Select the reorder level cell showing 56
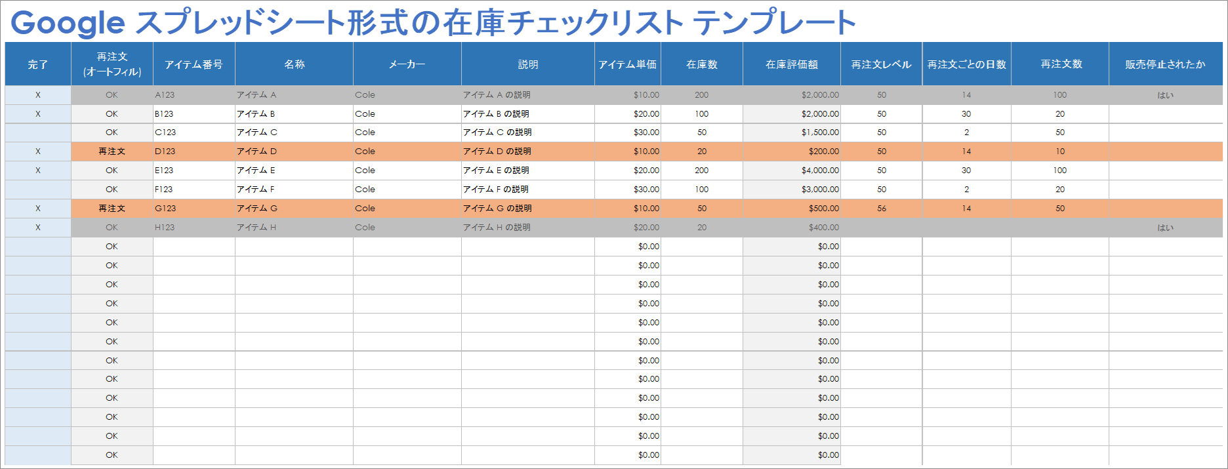This screenshot has height=469, width=1228. pos(881,209)
